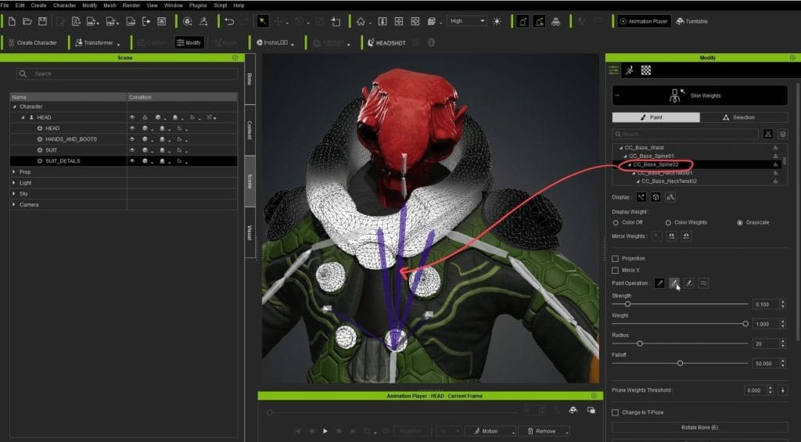Click the Home camera view icon
This screenshot has height=442, width=801.
pyautogui.click(x=360, y=21)
